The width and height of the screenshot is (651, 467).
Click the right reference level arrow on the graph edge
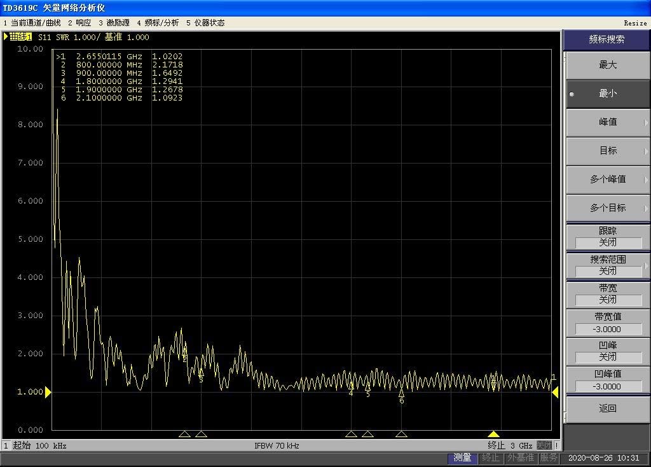click(x=555, y=393)
